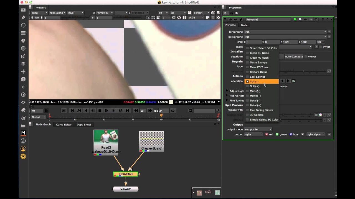Screen dimensions: 355x199
Task: Open the x4 zoom dropdown
Action: pos(163,13)
